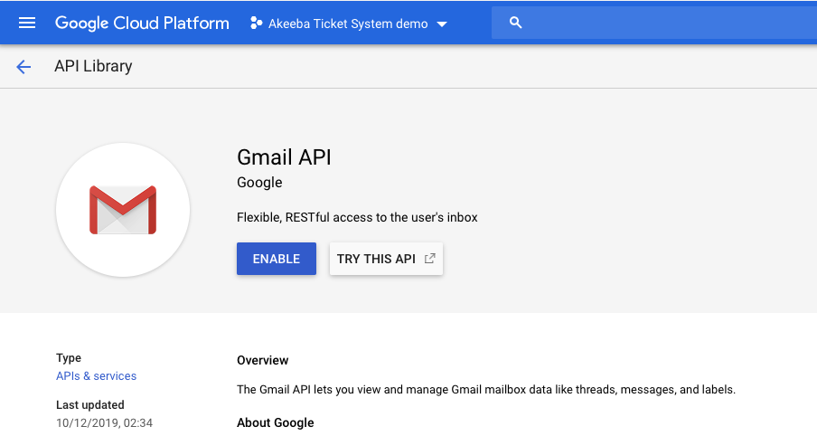Screen dimensions: 817x436
Task: Click the RESTful access description text
Action: click(x=357, y=217)
